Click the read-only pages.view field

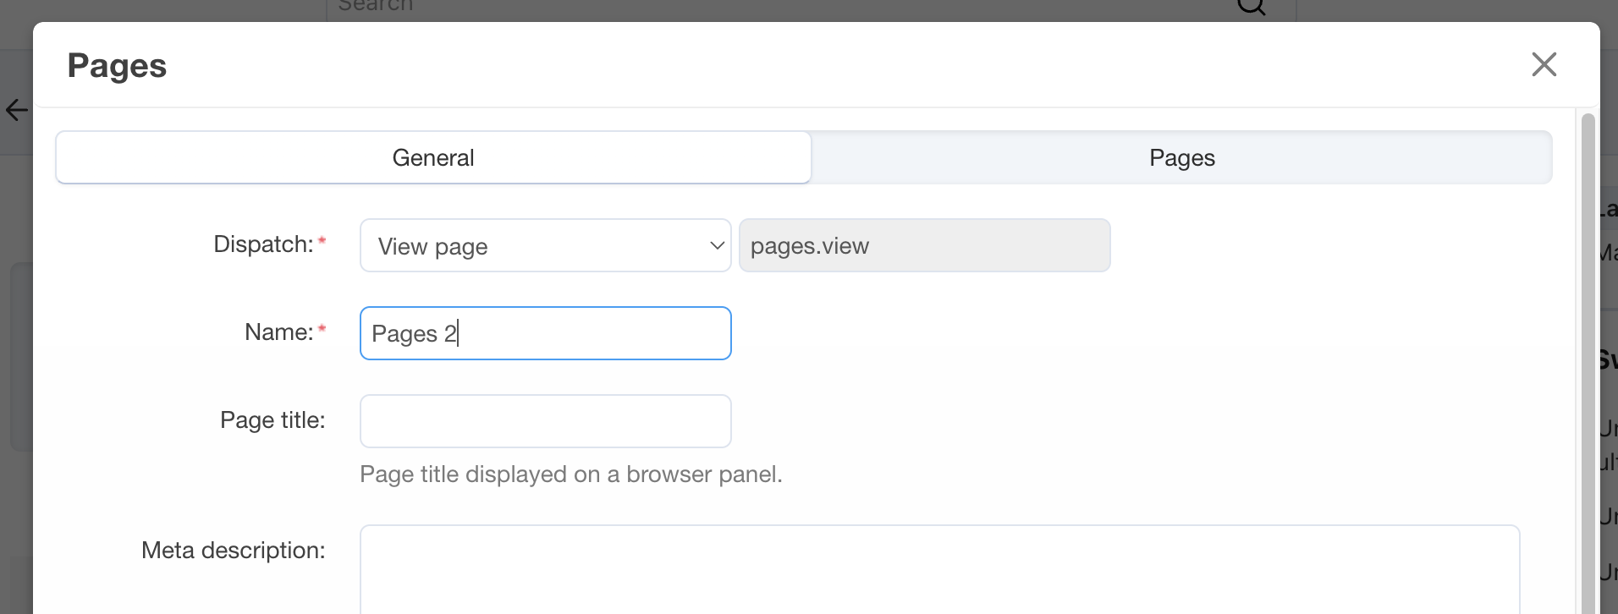click(x=924, y=245)
